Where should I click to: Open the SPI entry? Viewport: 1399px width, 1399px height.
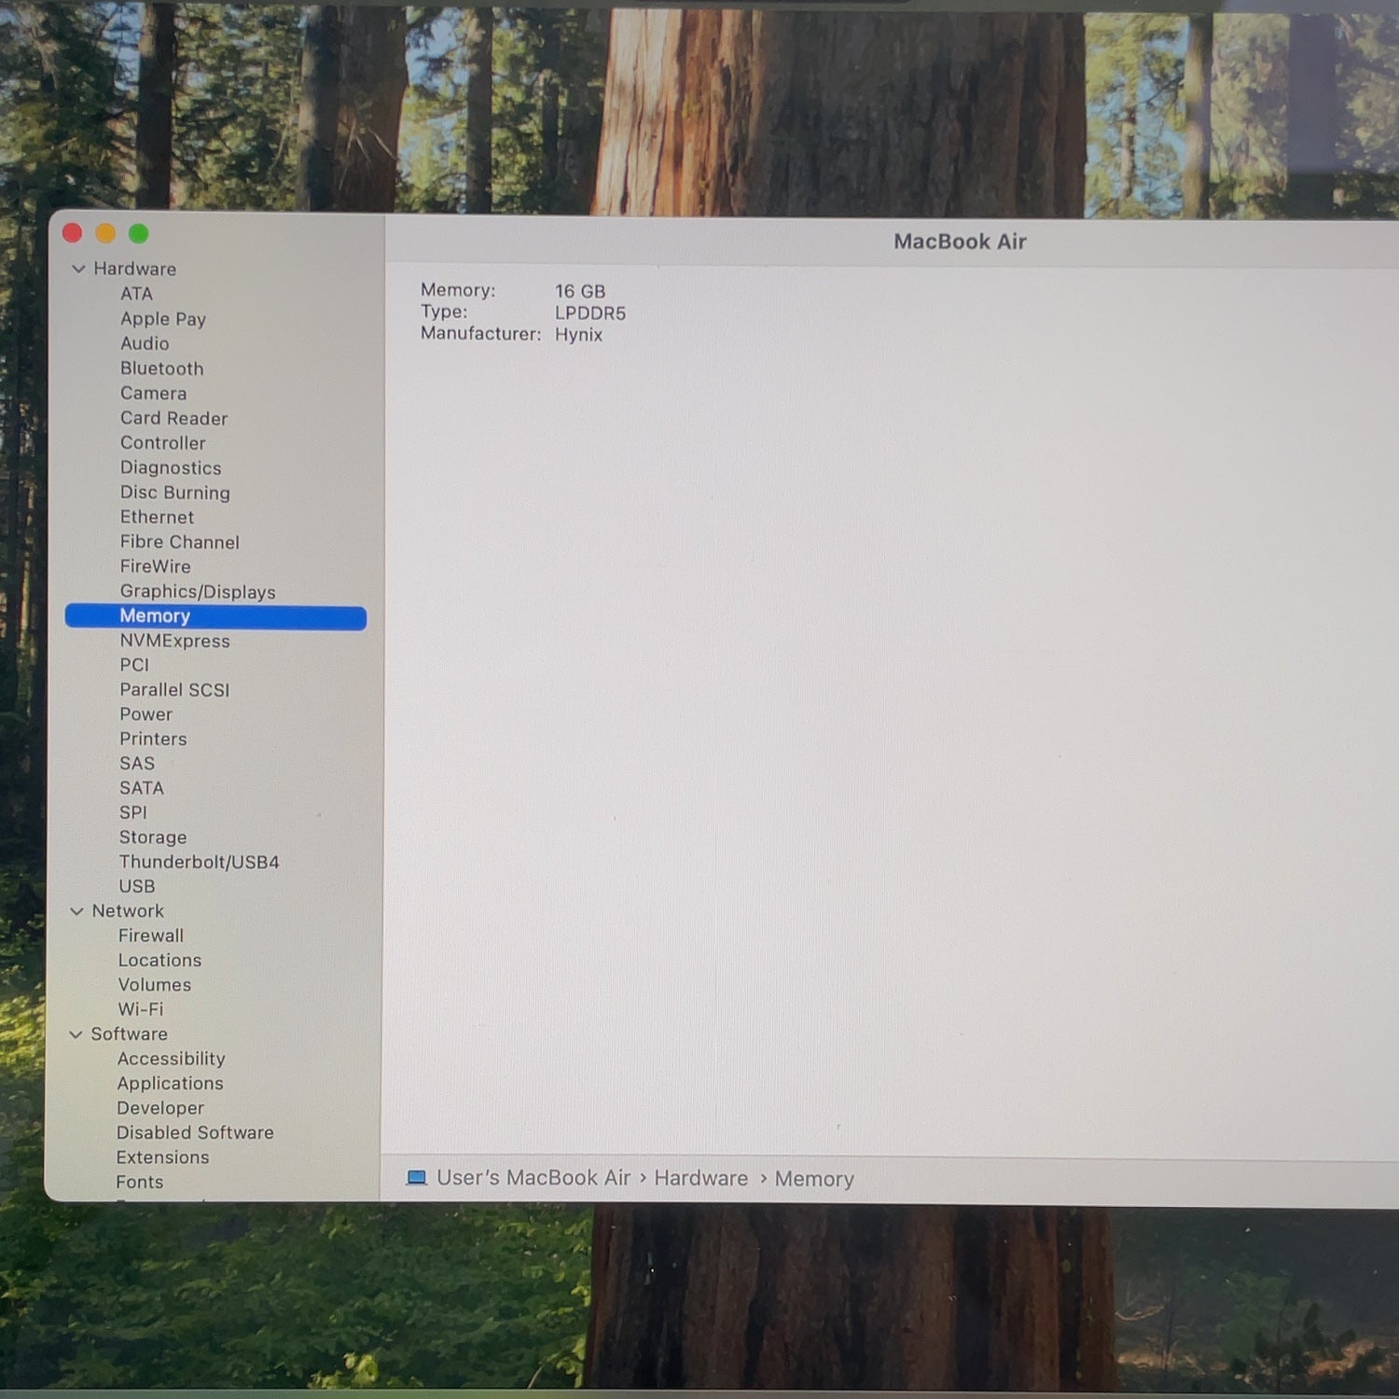(133, 812)
